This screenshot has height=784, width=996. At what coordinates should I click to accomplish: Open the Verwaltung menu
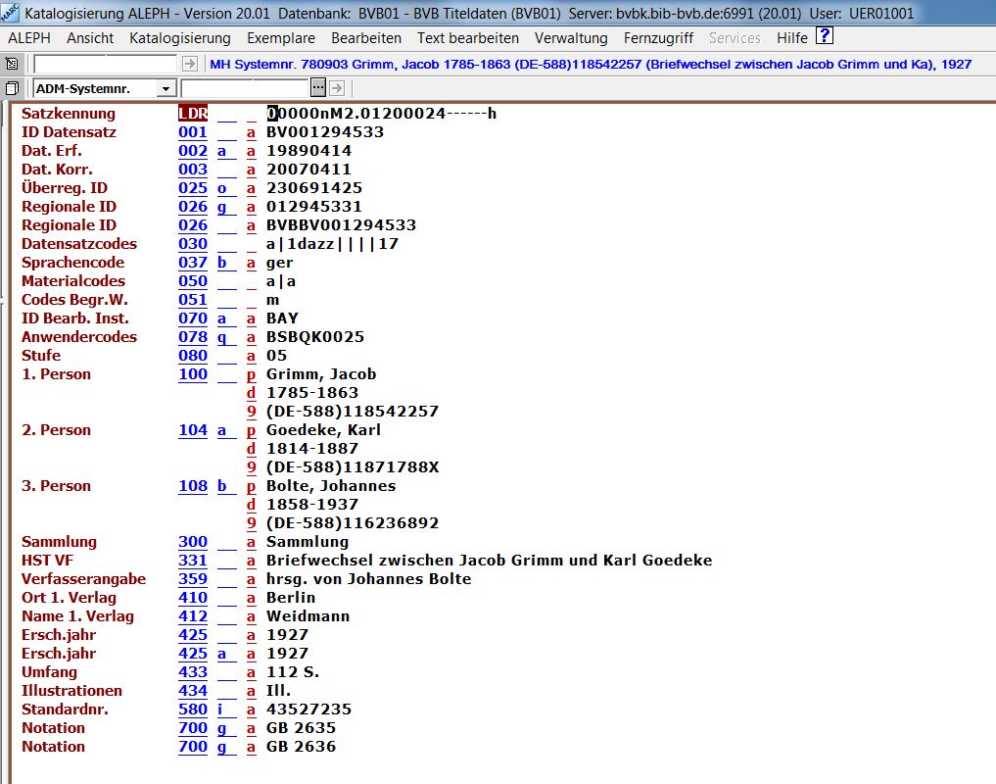(x=571, y=38)
